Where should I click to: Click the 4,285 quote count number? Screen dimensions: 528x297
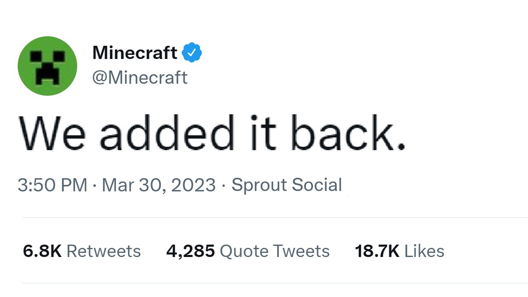tap(191, 250)
